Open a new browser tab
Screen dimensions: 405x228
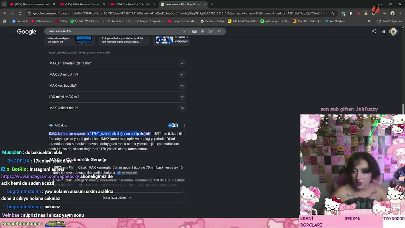click(x=212, y=4)
